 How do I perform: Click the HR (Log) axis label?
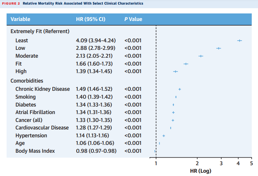201,171
